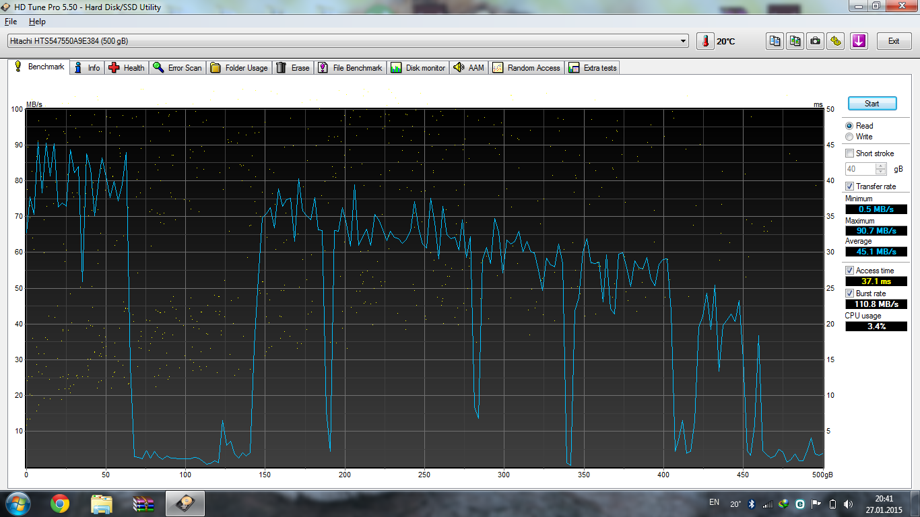
Task: Click the short stroke size spinner
Action: 881,169
